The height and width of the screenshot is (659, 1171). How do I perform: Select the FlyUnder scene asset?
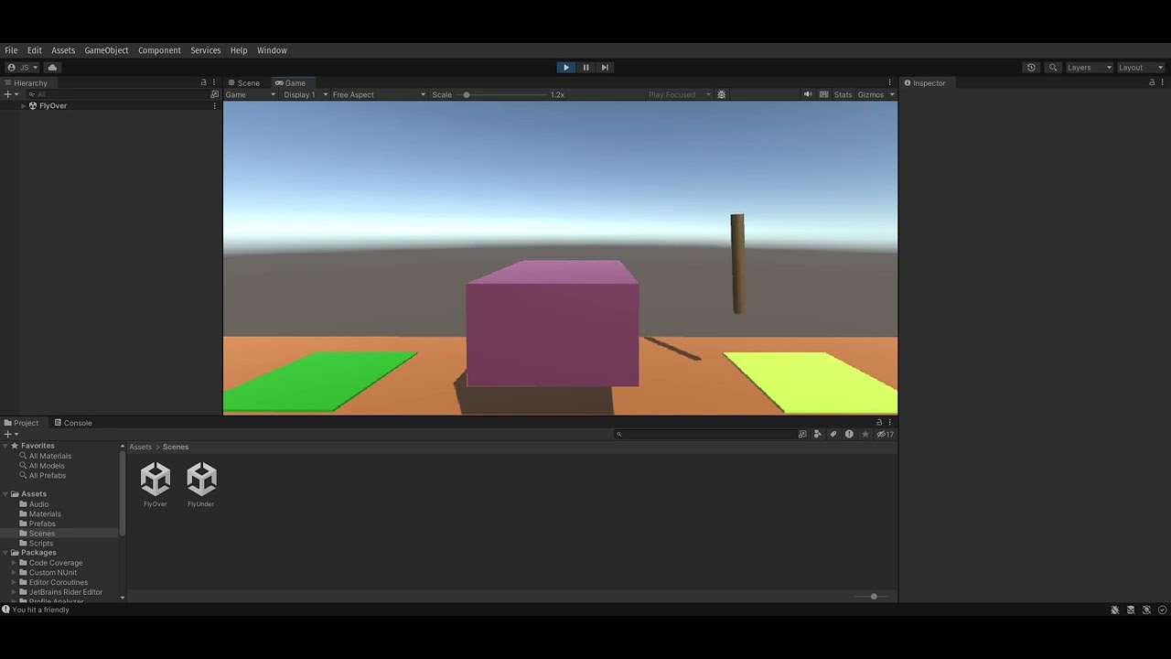click(x=201, y=485)
